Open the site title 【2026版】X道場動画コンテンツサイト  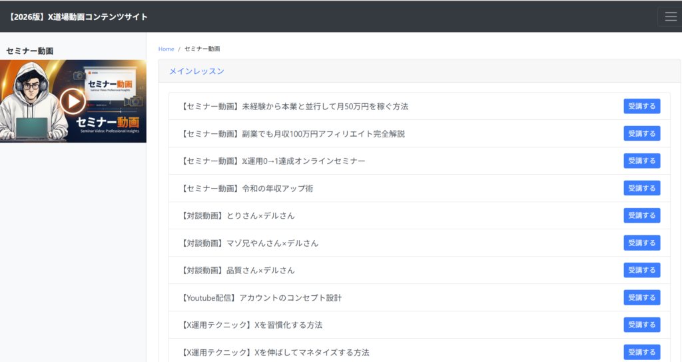pos(78,17)
